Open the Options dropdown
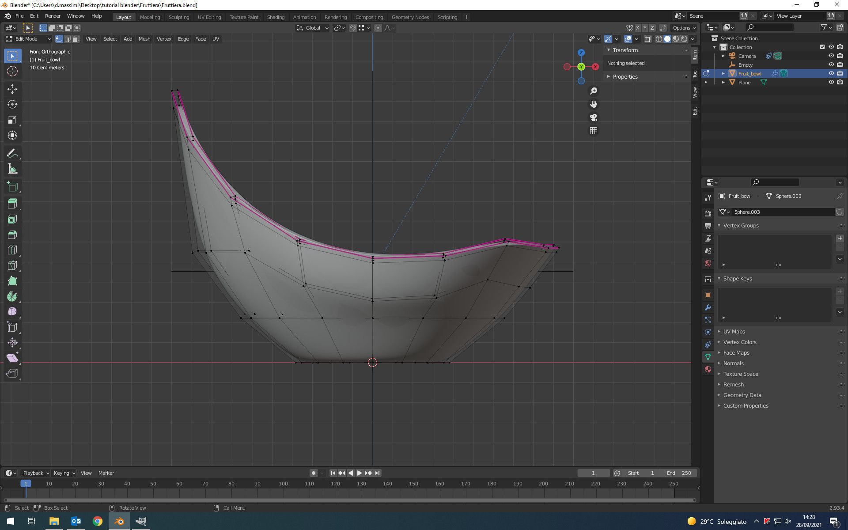 685,28
